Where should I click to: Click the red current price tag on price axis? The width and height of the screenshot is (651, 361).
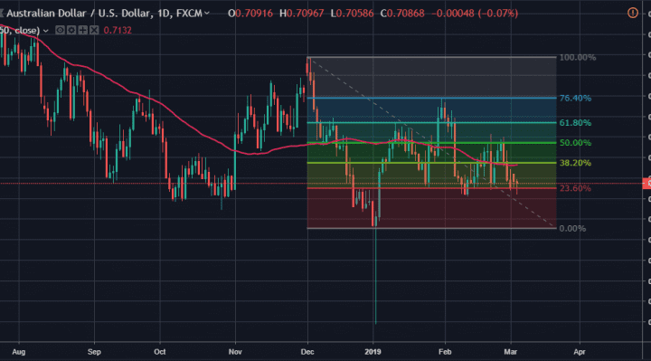point(646,183)
